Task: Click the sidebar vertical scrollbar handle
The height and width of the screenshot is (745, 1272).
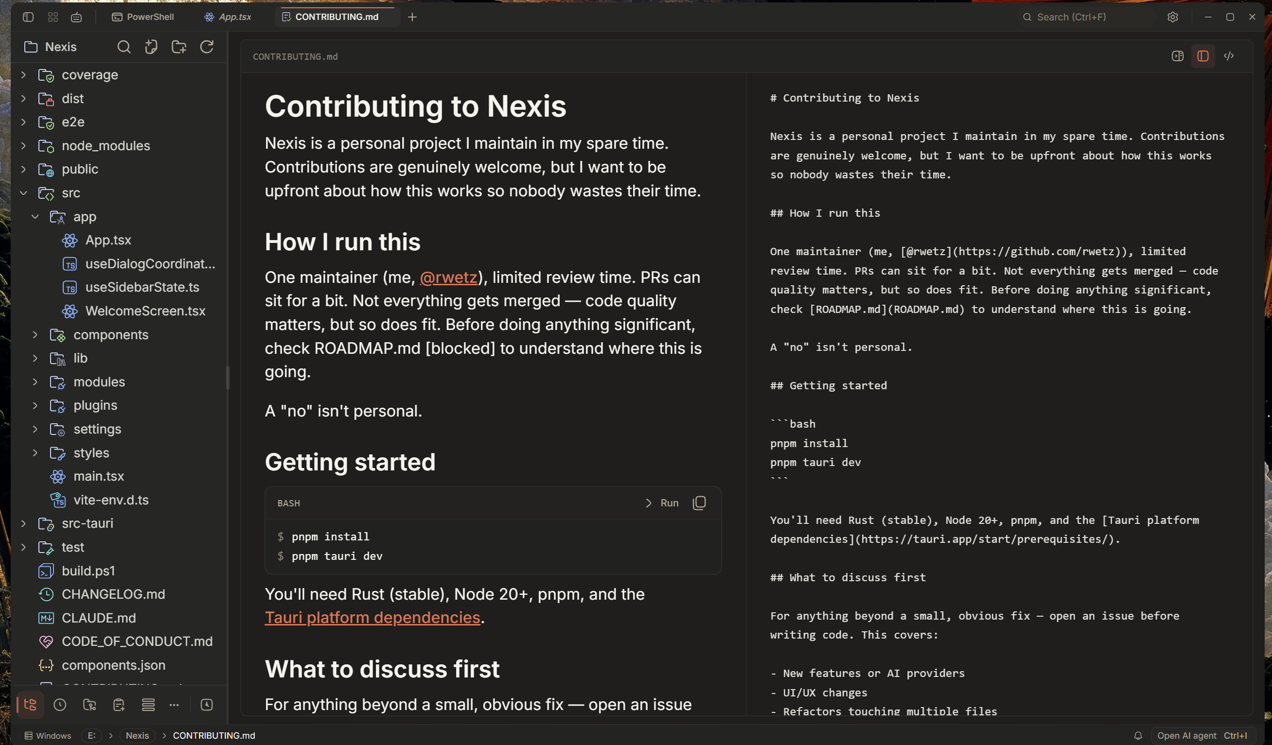Action: pyautogui.click(x=228, y=378)
